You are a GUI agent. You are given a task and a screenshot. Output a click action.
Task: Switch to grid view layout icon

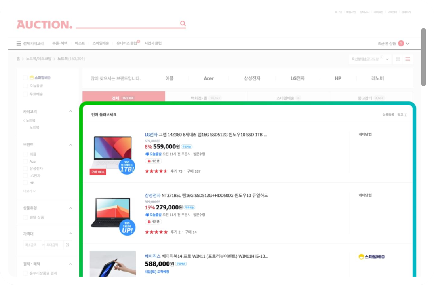click(x=398, y=59)
